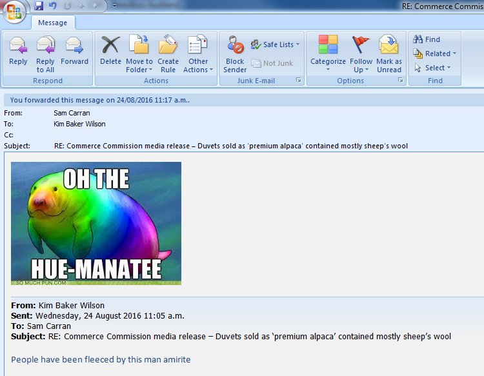Click the forwarded message info bar

[244, 100]
